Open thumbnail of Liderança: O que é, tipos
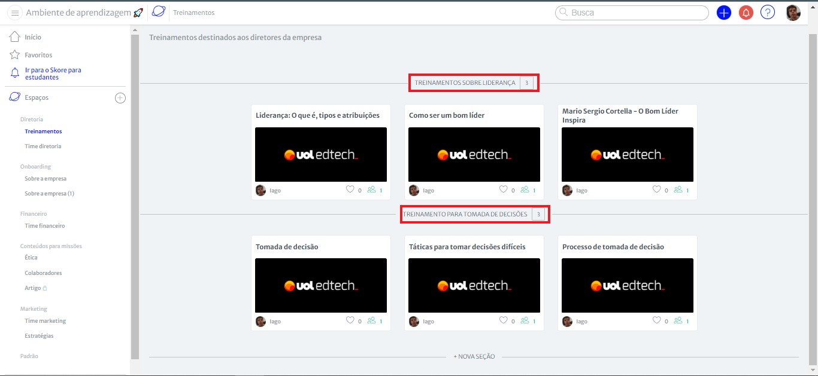The image size is (818, 376). click(321, 154)
